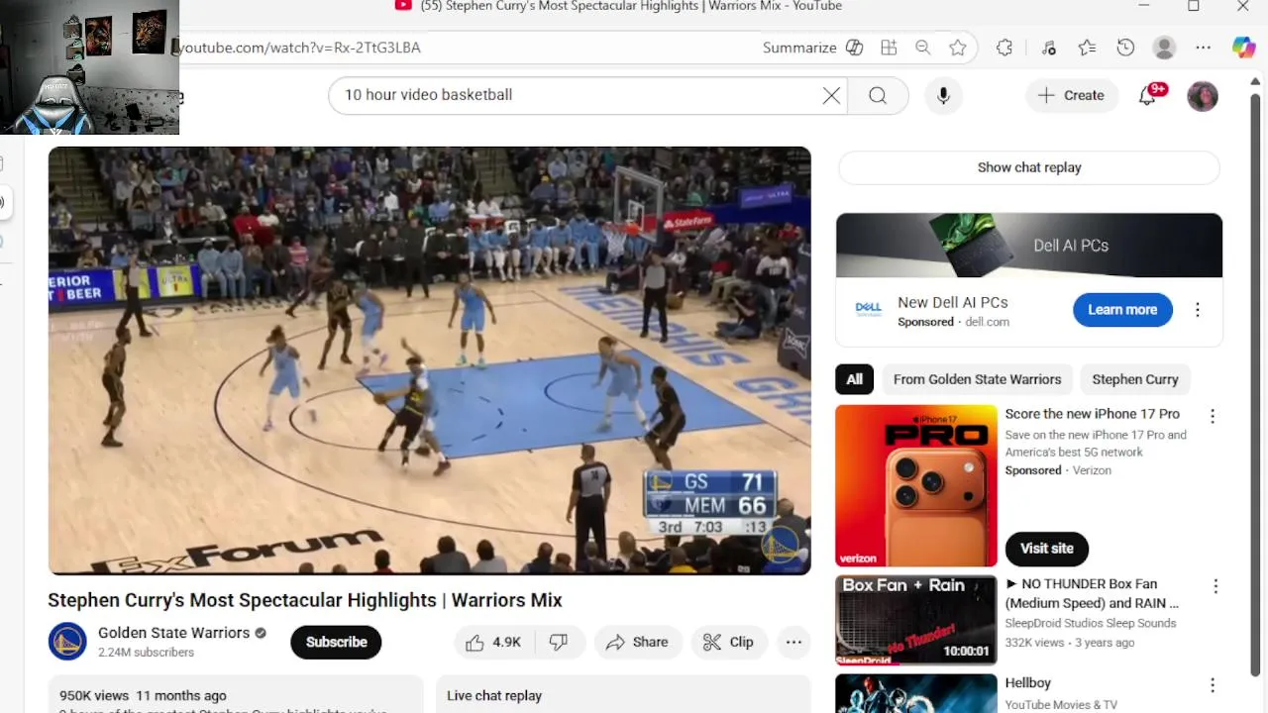Screen dimensions: 1268x713
Task: Click the Hellboy video title
Action: 1027,683
